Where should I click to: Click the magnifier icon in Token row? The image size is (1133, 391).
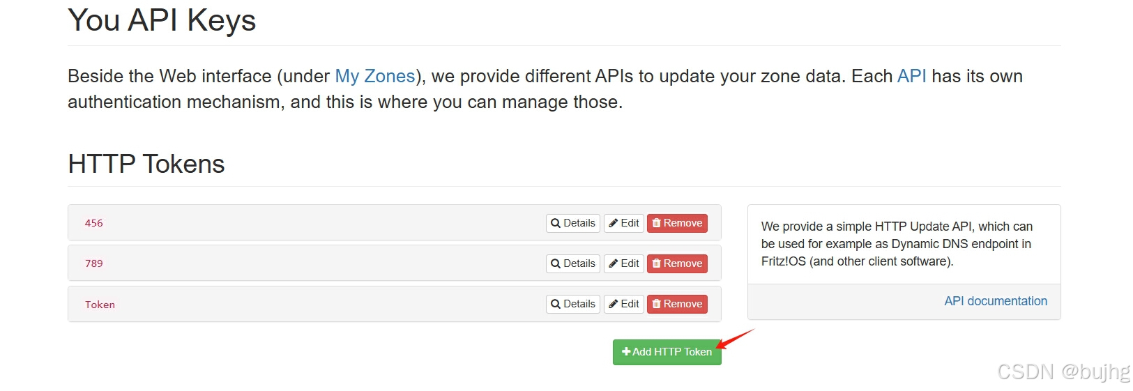point(556,305)
